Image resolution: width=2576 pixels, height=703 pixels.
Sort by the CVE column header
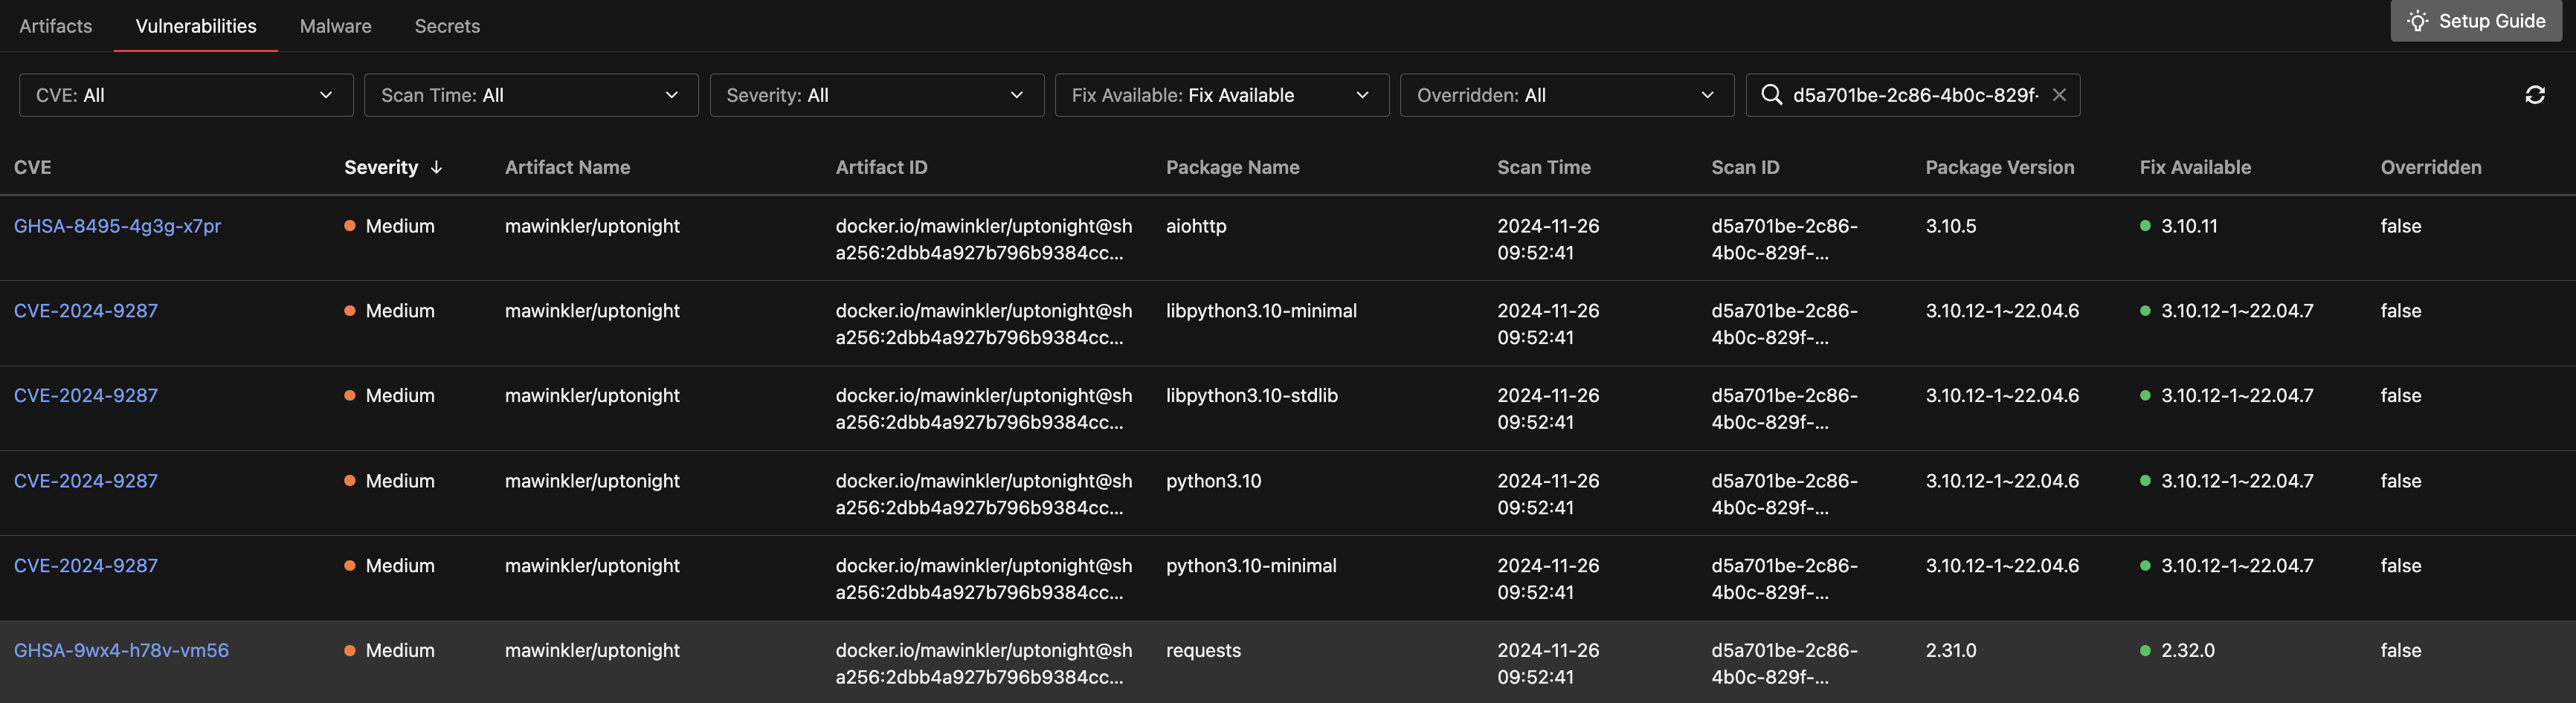click(x=33, y=168)
